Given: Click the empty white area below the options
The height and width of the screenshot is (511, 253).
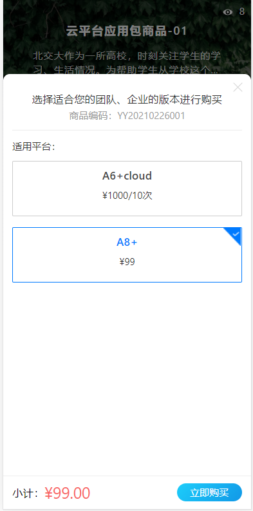Looking at the screenshot, I should click(127, 378).
